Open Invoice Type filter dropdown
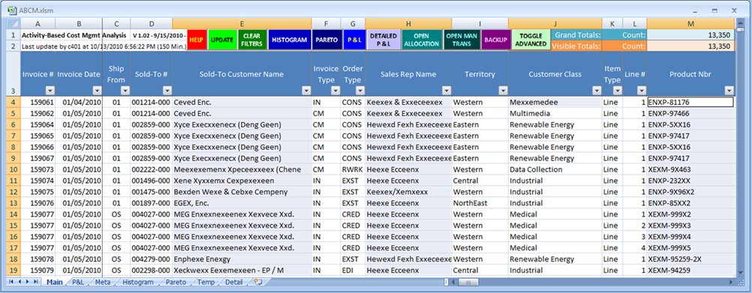The image size is (752, 293). click(x=335, y=91)
